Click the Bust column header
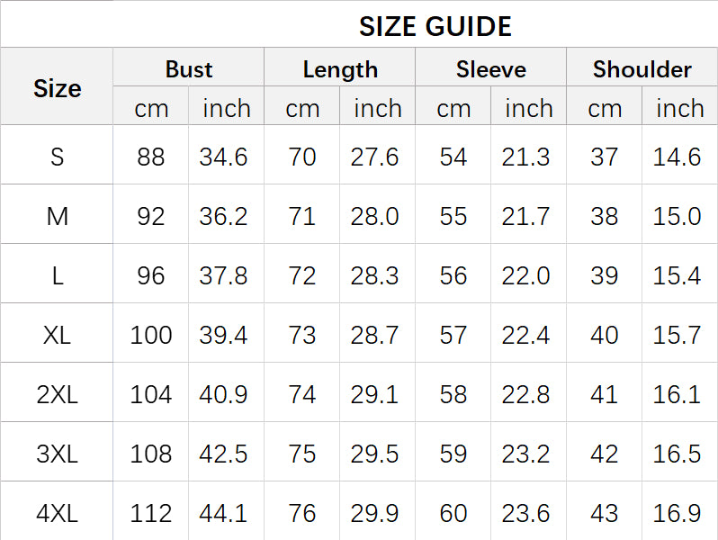Viewport: 718px width, 540px height. pyautogui.click(x=189, y=69)
